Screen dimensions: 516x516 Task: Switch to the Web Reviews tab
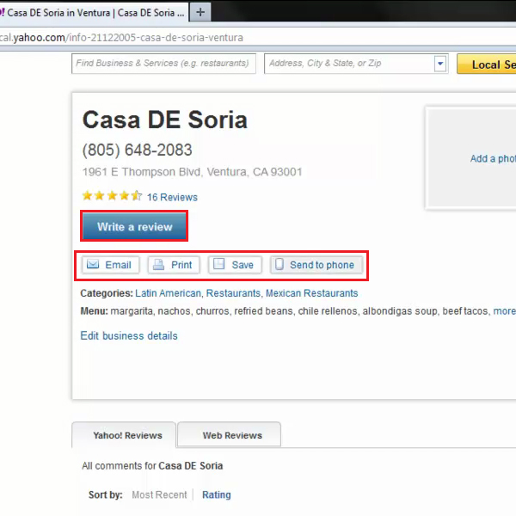229,435
